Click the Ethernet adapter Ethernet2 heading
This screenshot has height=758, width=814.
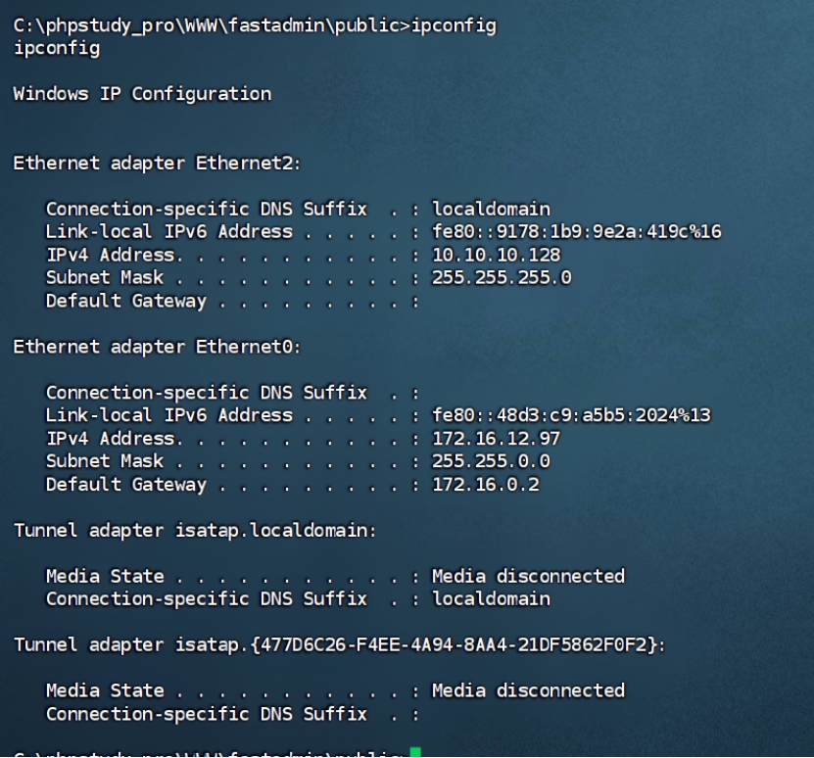[157, 163]
